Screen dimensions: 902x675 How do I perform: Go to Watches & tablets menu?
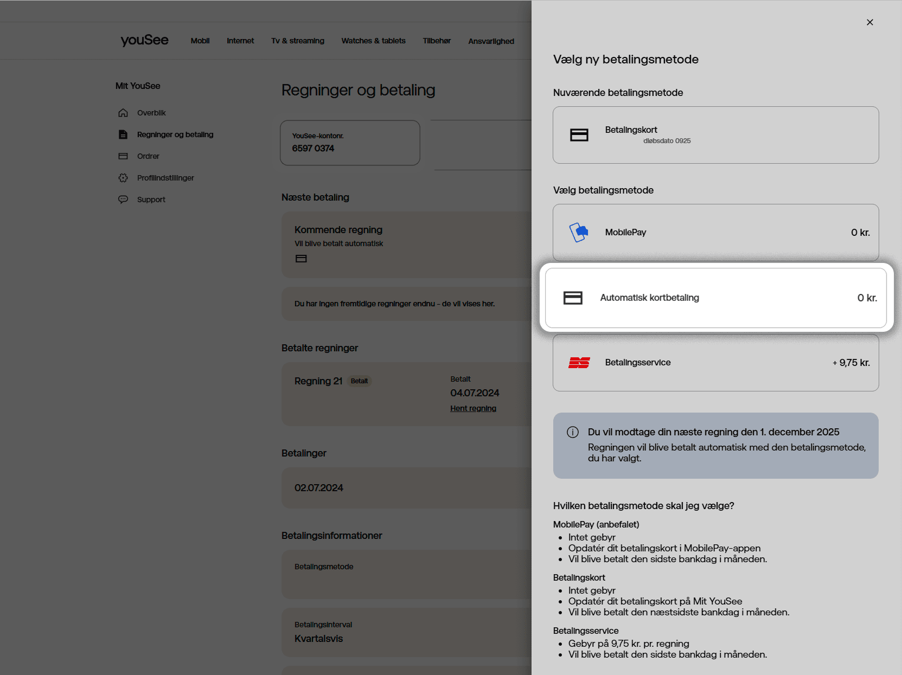[x=373, y=41]
